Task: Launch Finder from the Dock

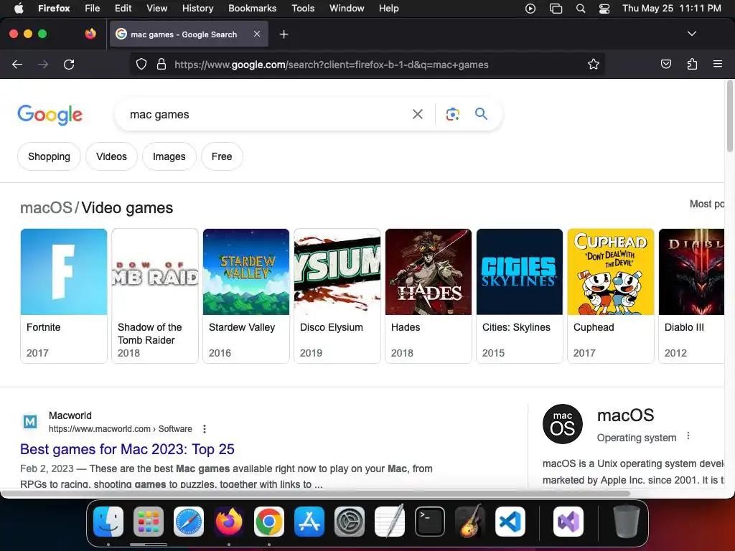Action: (x=108, y=522)
